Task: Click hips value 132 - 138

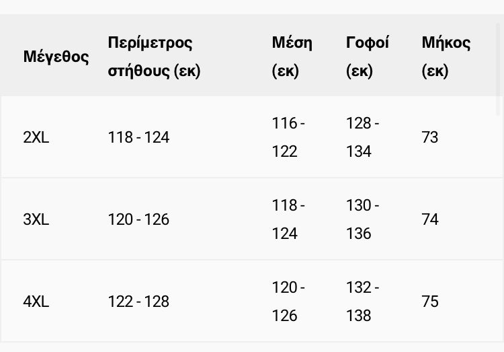Action: point(363,302)
